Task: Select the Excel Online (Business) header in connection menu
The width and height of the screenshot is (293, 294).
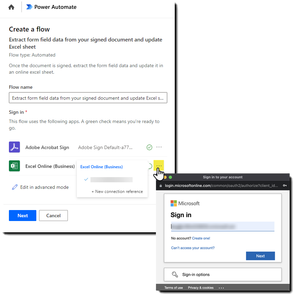Action: click(101, 167)
